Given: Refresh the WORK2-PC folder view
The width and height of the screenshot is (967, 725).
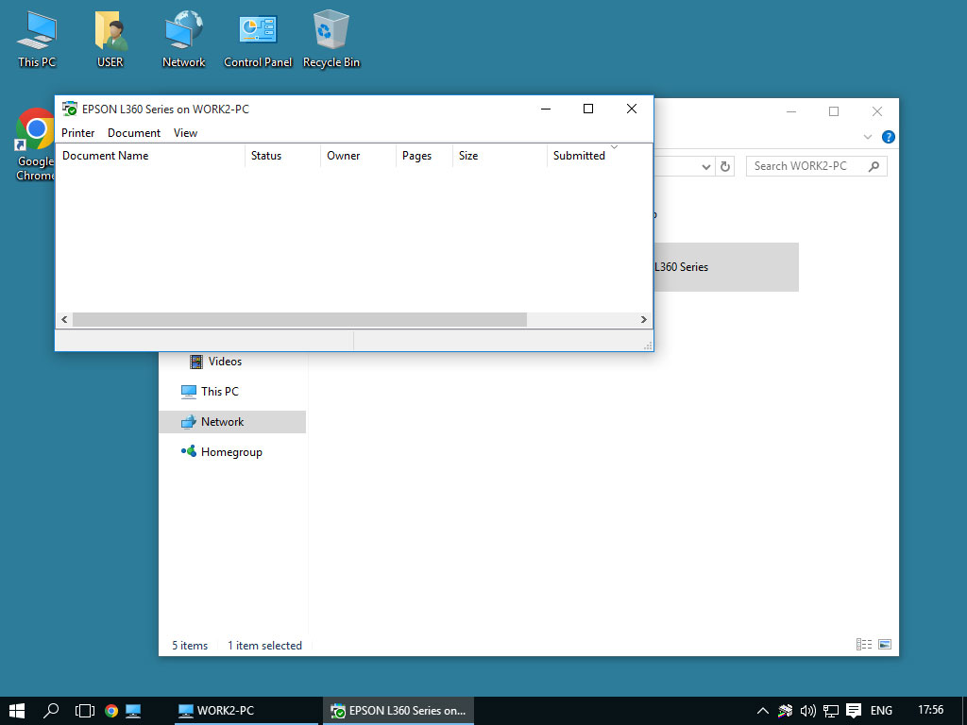Looking at the screenshot, I should pos(725,166).
